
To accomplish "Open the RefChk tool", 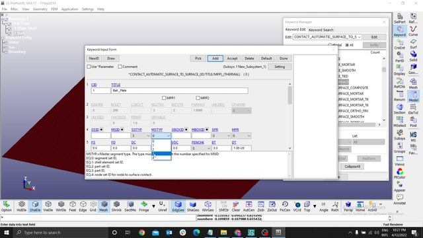I will pyautogui.click(x=399, y=83).
